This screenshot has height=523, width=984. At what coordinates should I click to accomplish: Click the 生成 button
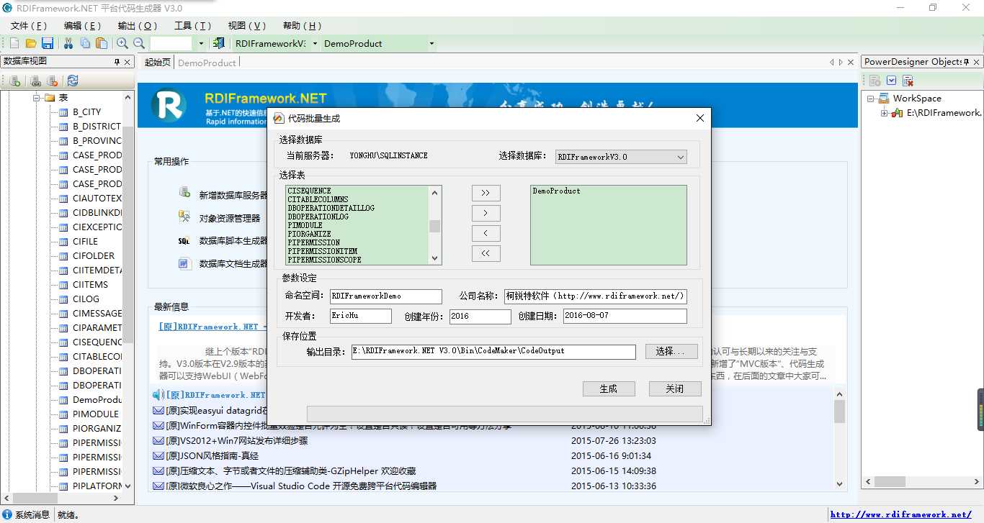point(609,388)
